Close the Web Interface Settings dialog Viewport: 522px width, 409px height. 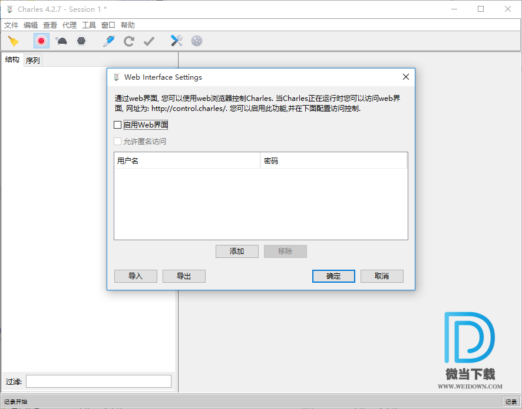coord(406,77)
